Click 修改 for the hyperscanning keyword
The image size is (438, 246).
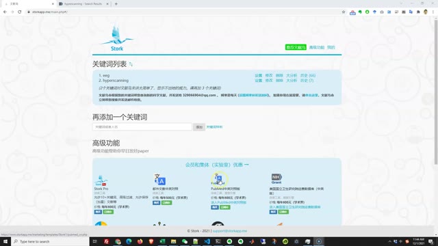pos(269,81)
